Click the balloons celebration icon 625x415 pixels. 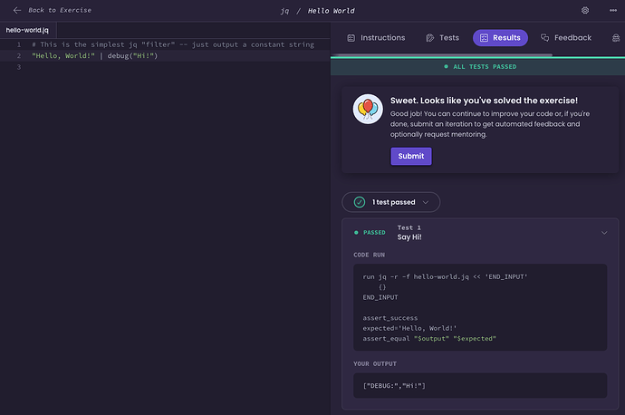(368, 110)
